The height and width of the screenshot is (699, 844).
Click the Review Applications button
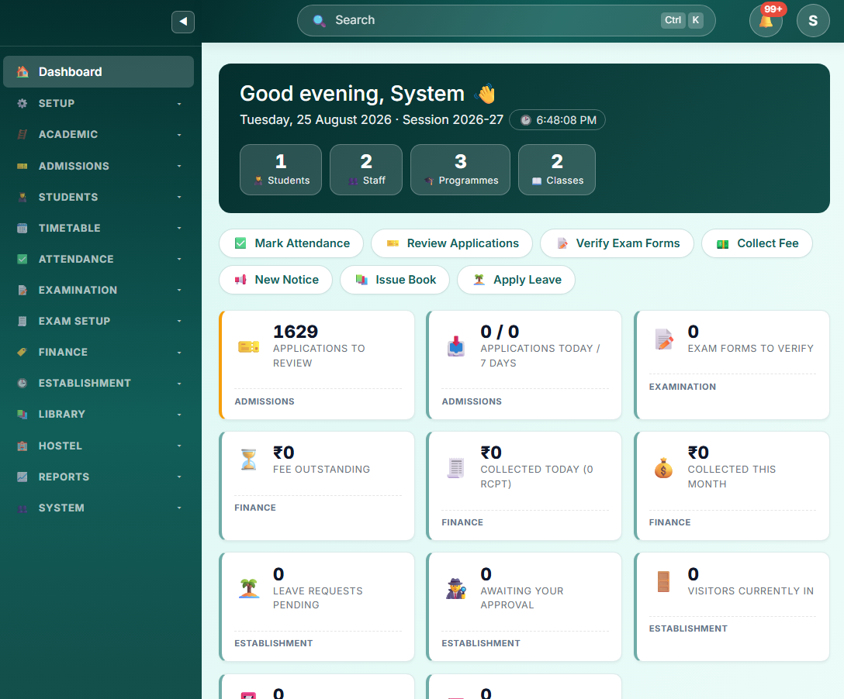coord(451,243)
